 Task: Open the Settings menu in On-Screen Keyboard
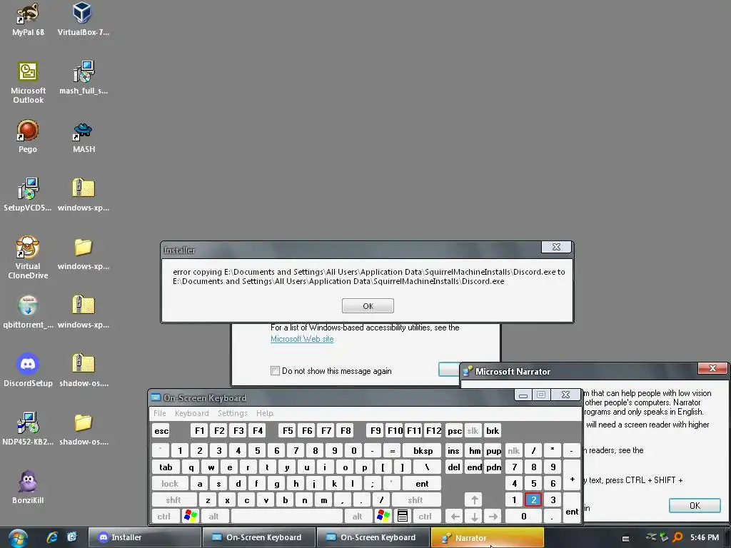233,413
